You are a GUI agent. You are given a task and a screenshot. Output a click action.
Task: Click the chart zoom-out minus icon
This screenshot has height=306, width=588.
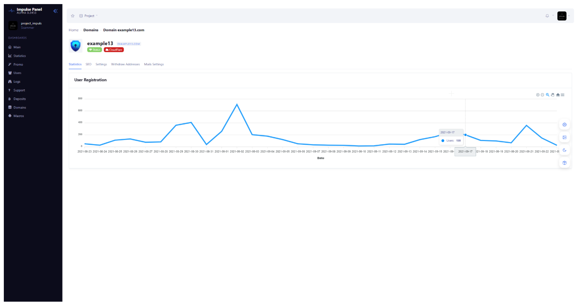pyautogui.click(x=542, y=95)
